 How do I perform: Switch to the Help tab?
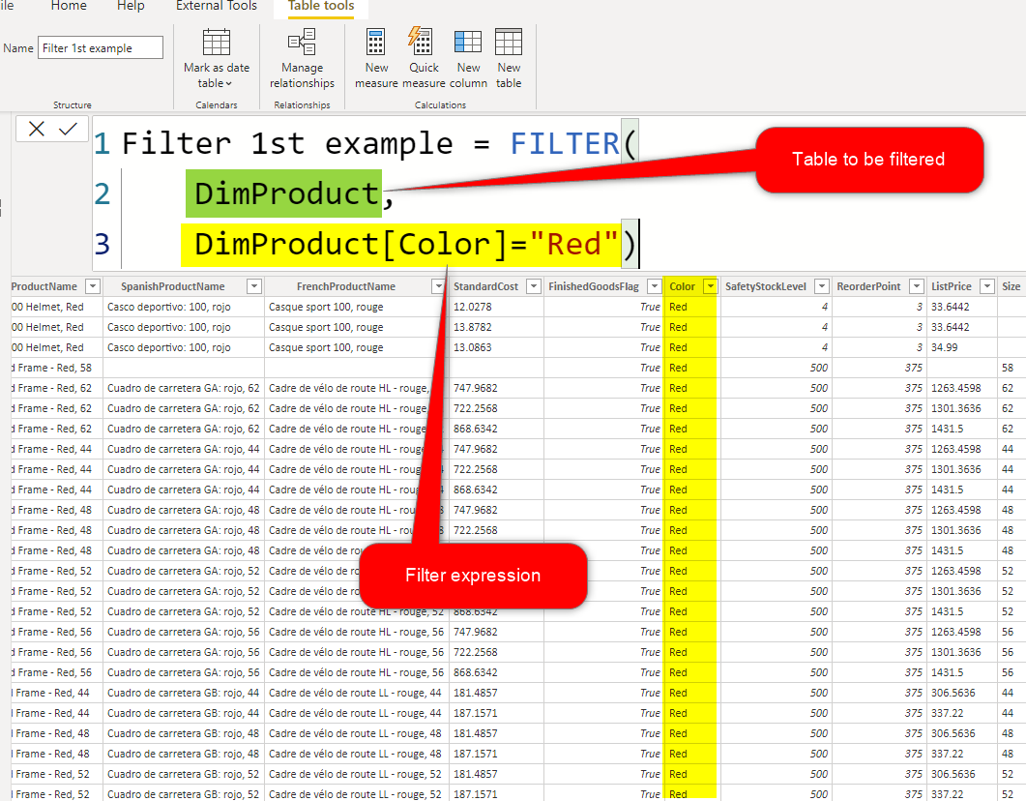[131, 8]
